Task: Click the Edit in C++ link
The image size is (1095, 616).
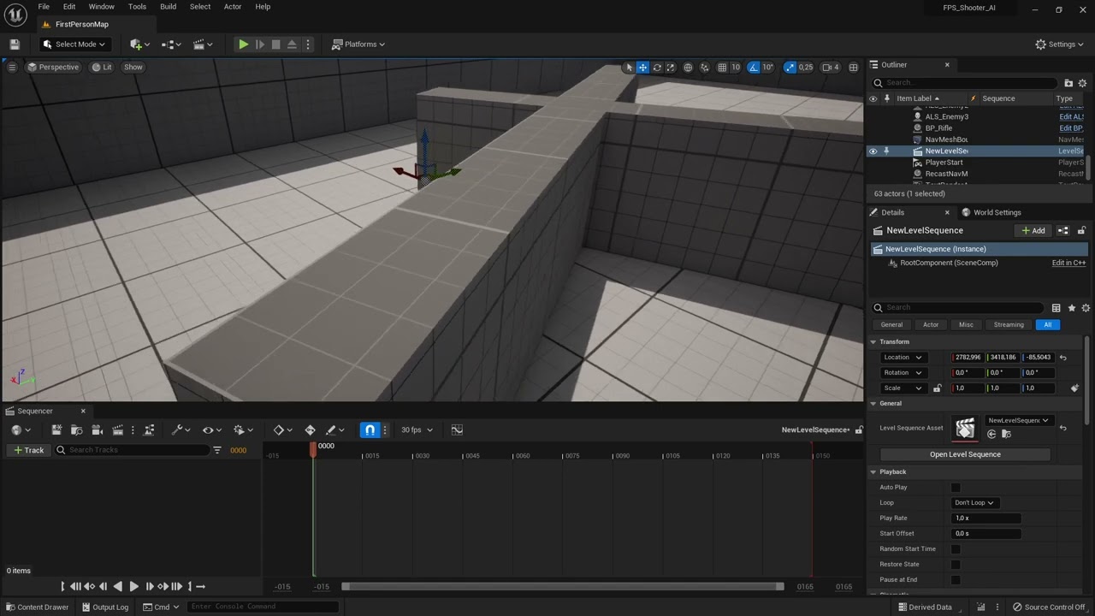Action: coord(1068,263)
